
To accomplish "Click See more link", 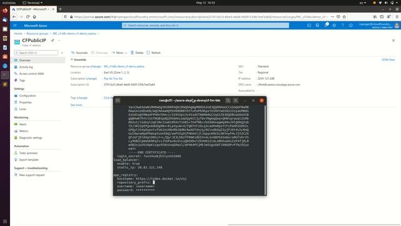I will pyautogui.click(x=76, y=105).
